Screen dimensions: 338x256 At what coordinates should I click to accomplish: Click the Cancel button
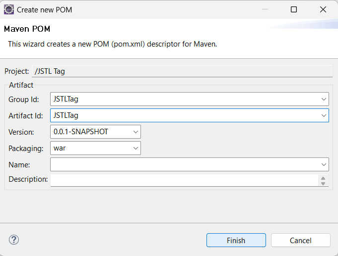coord(300,241)
